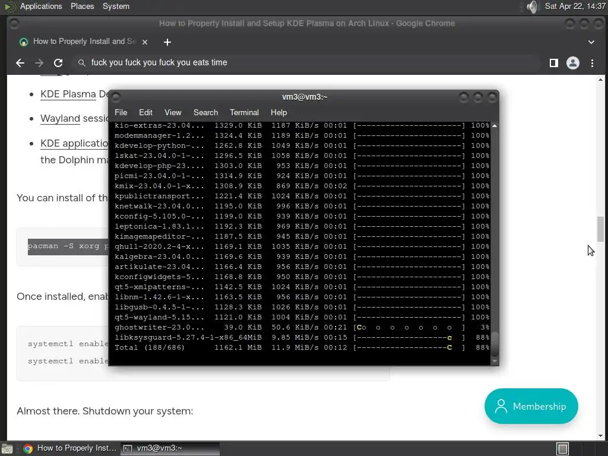Reload the page in Chrome

58,63
